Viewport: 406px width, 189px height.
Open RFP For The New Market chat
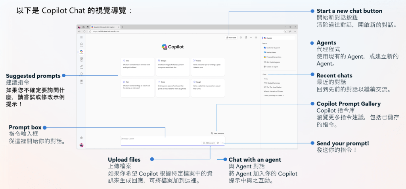[272, 87]
